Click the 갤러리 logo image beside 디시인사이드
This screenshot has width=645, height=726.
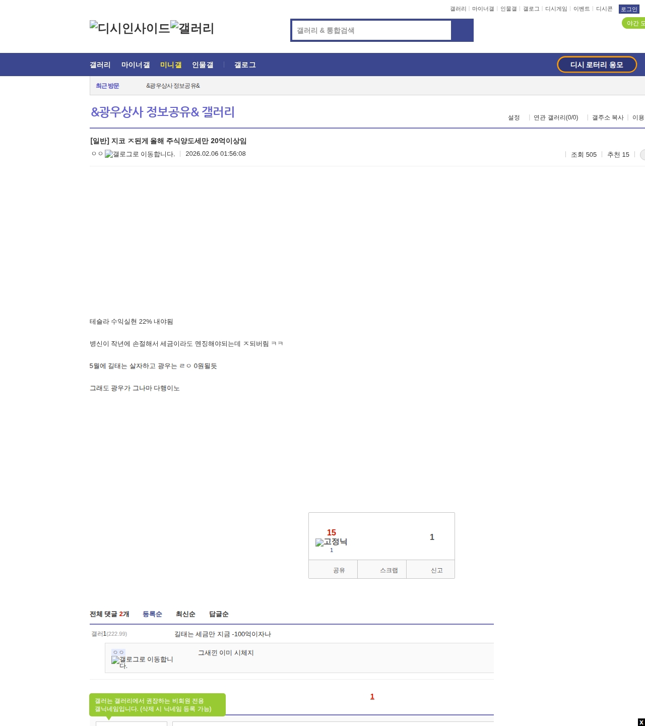click(192, 28)
